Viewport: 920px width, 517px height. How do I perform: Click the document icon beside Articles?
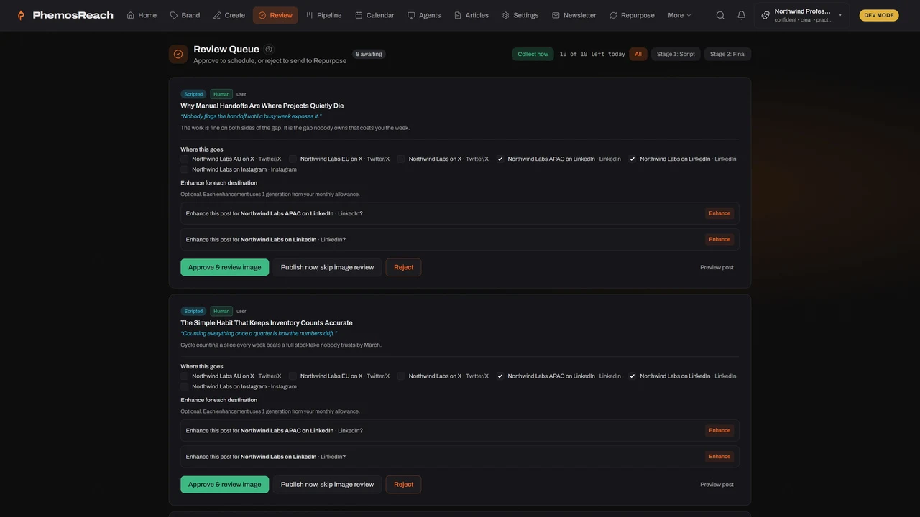point(458,15)
